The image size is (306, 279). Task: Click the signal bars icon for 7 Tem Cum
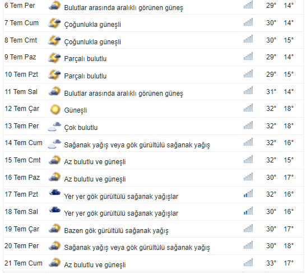coord(248,22)
